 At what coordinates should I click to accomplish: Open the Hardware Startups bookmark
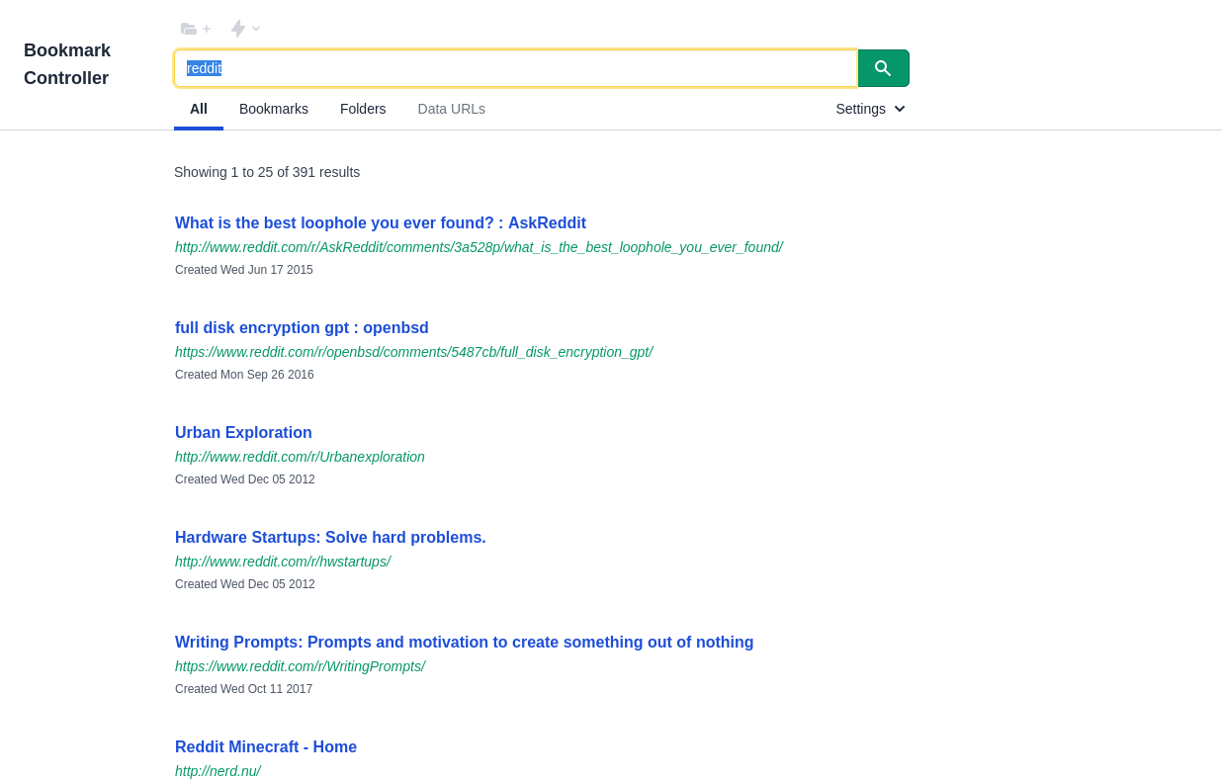[x=330, y=537]
